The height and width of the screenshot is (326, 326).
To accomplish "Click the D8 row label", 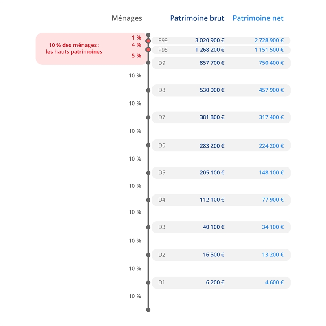I will pyautogui.click(x=162, y=90).
